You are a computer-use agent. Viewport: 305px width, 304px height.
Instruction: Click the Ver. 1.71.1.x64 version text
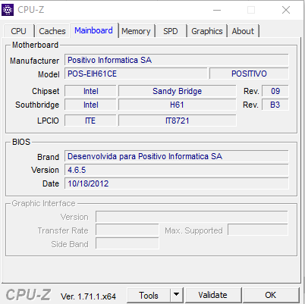88,296
